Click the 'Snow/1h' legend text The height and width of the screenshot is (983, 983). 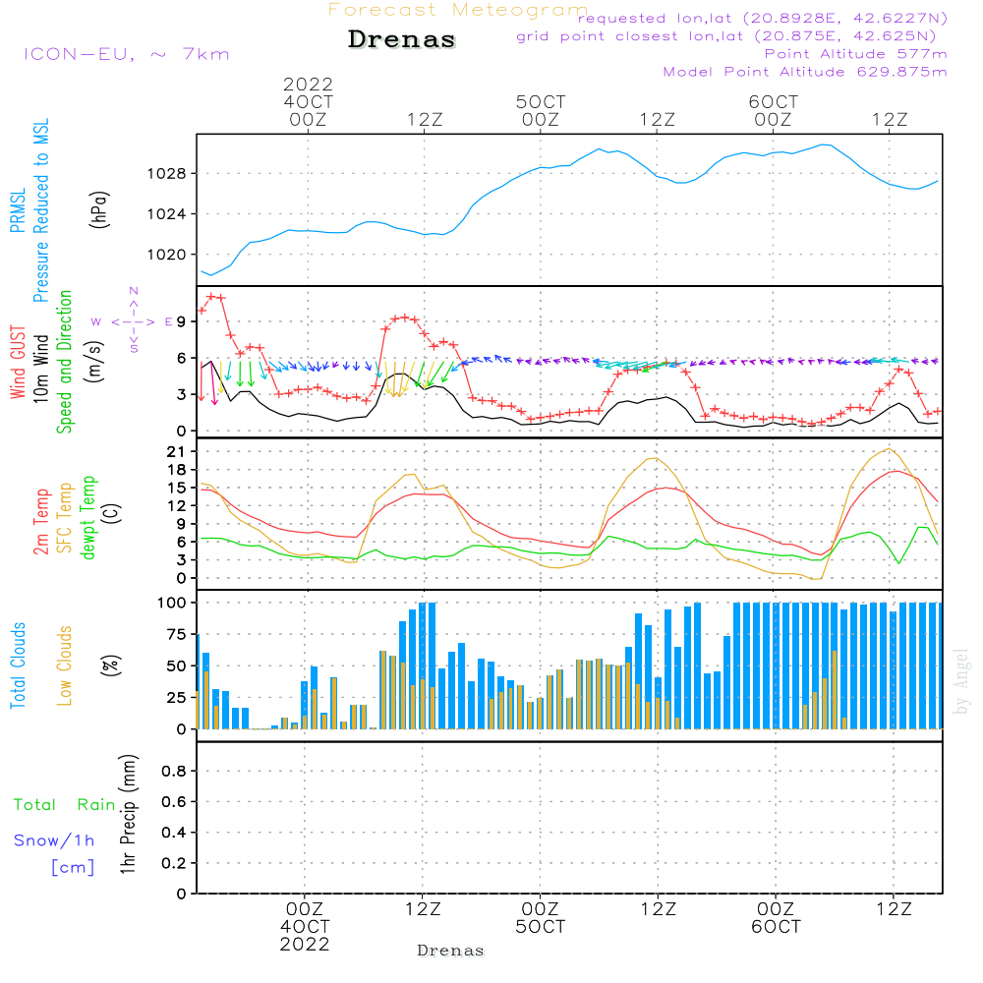(x=54, y=840)
